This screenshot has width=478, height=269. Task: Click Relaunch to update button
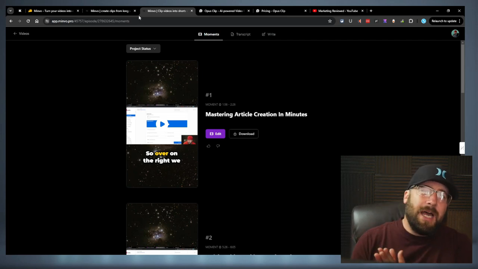click(446, 21)
